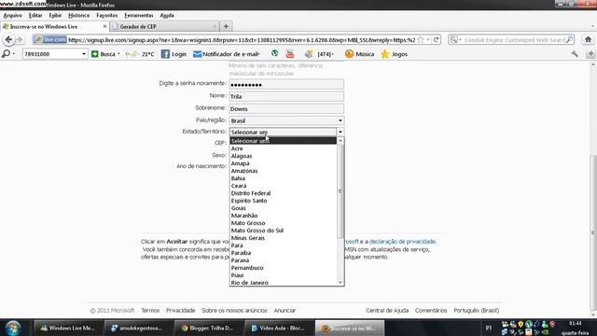
Task: Click the toolbar magnifier search icon
Action: 6,54
